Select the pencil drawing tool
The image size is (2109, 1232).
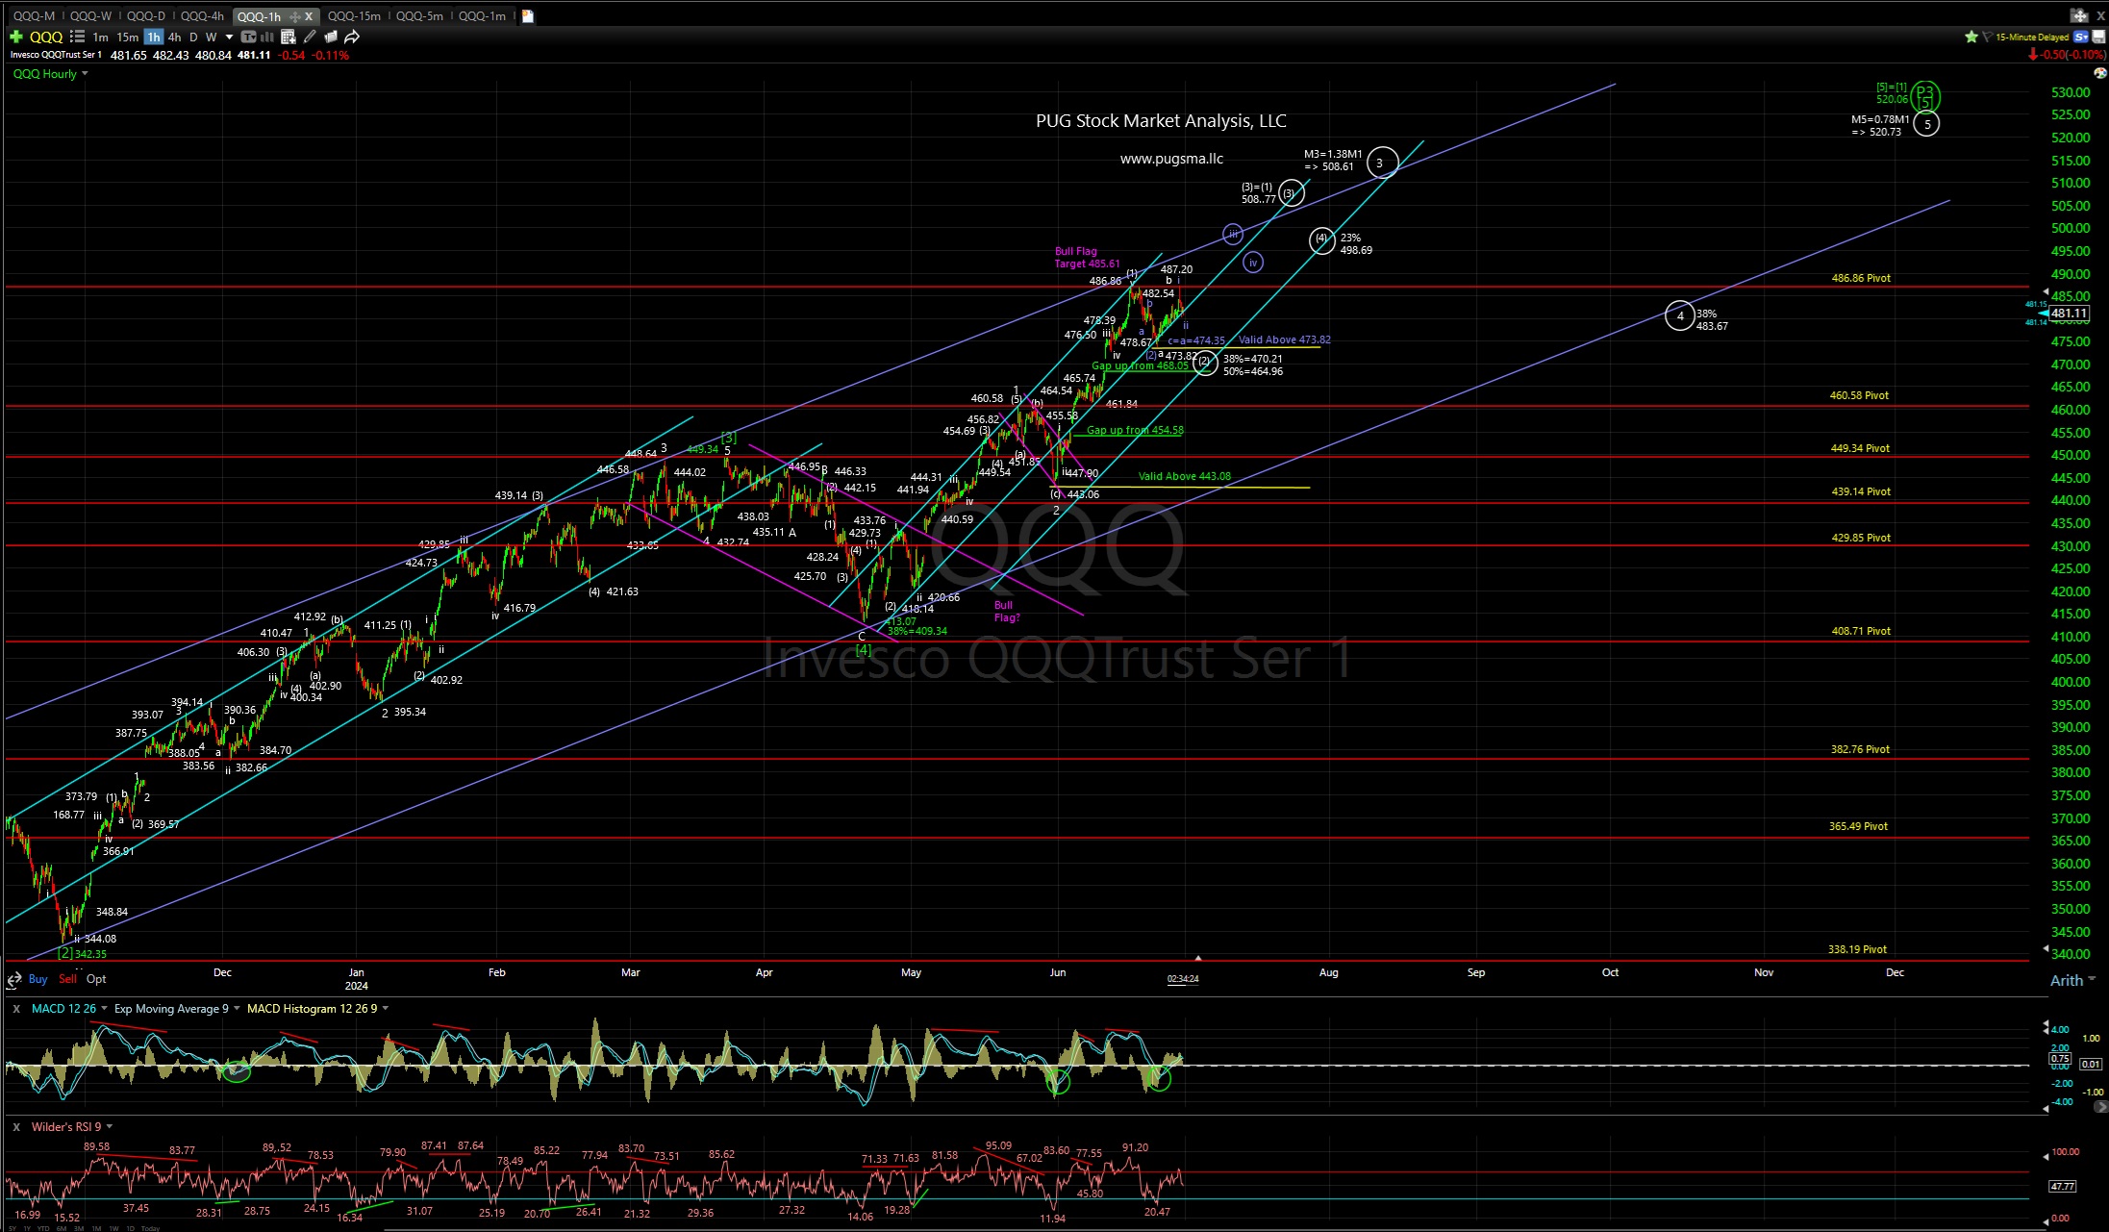coord(310,37)
